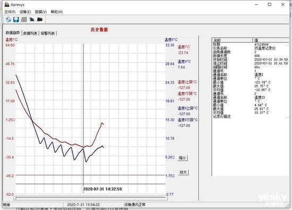292x210 pixels.
Task: Click the blue refresh/sync toolbar icon
Action: (8, 19)
